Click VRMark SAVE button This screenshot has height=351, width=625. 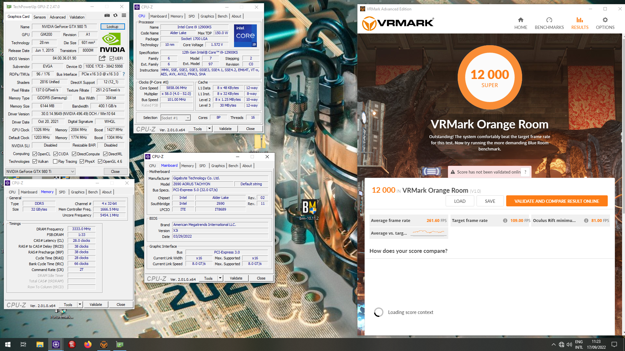[490, 201]
